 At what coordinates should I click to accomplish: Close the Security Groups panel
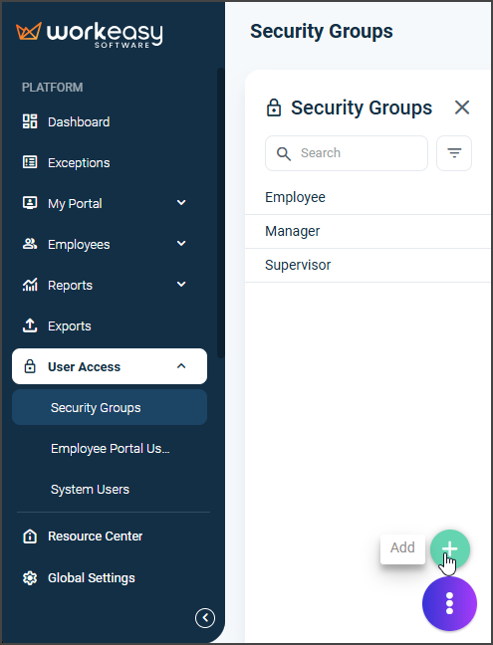coord(462,107)
